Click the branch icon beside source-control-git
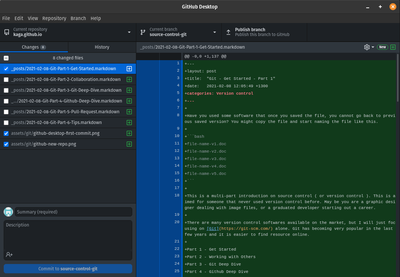The height and width of the screenshot is (277, 400). point(142,32)
